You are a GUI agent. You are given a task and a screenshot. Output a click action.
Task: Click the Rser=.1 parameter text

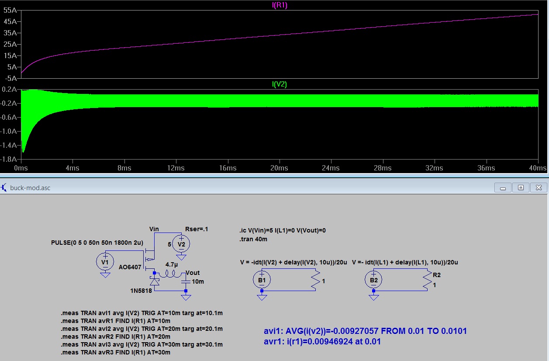197,229
